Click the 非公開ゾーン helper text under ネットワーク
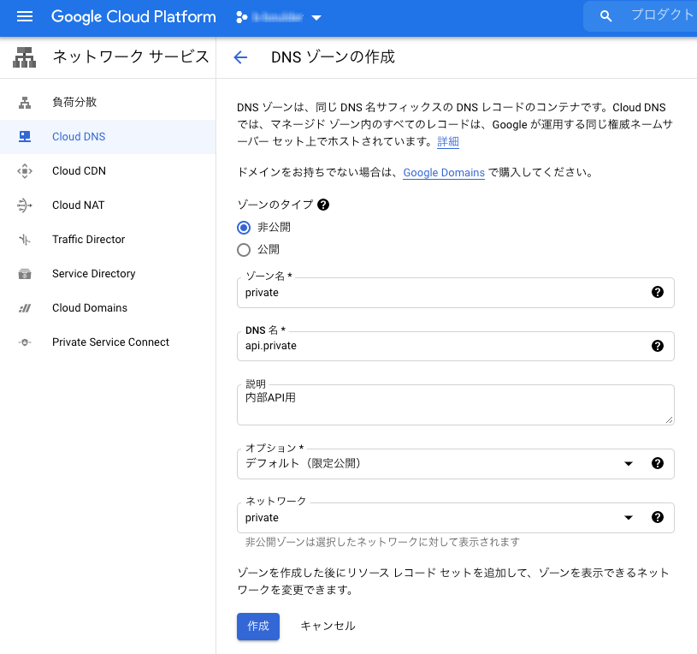This screenshot has height=654, width=697. click(383, 542)
